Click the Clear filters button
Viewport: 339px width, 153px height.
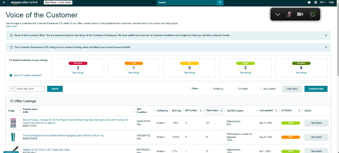292,89
